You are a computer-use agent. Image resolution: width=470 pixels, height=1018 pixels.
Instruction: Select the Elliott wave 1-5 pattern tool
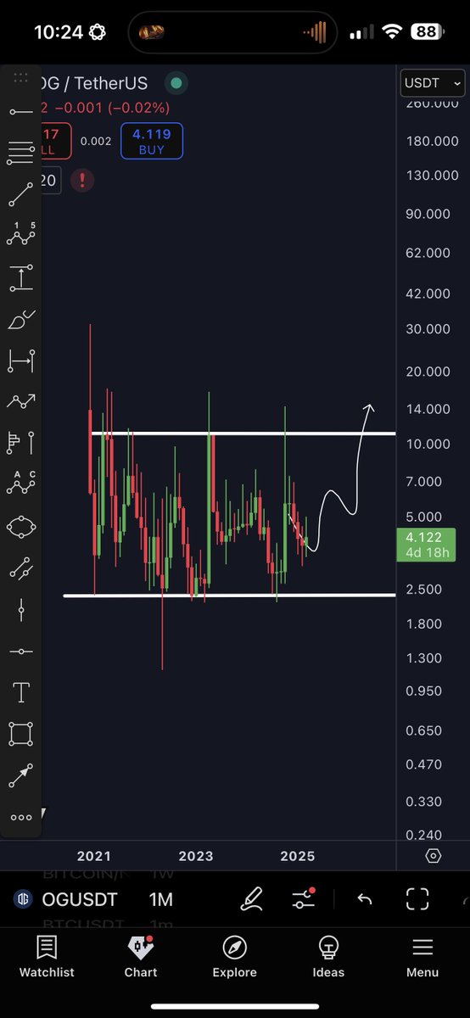20,235
